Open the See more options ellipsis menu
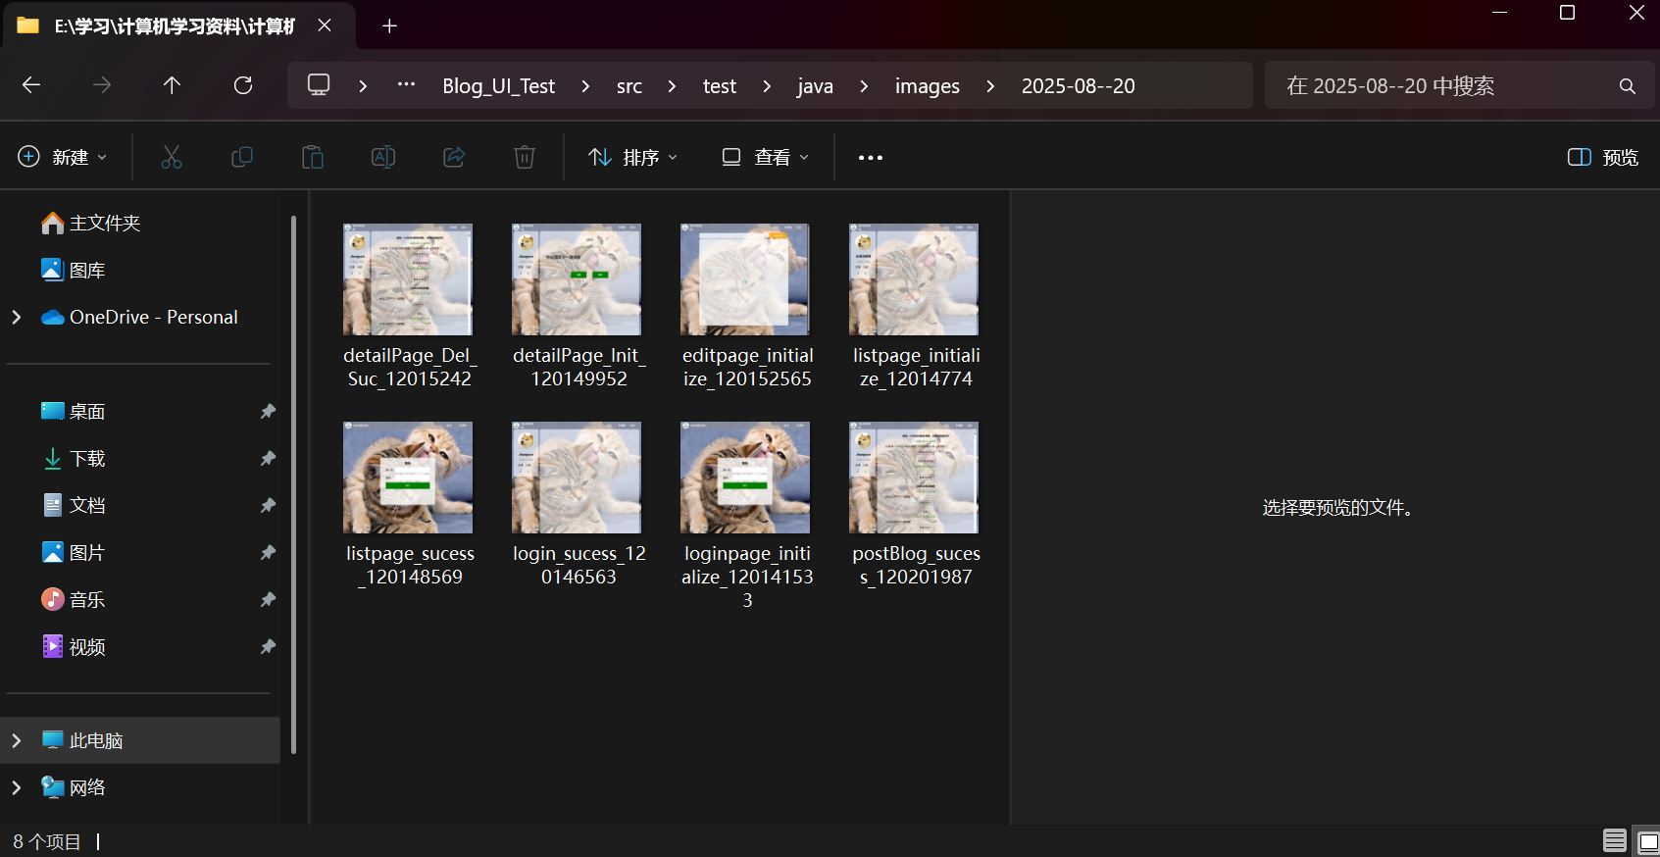This screenshot has height=857, width=1660. pos(871,157)
